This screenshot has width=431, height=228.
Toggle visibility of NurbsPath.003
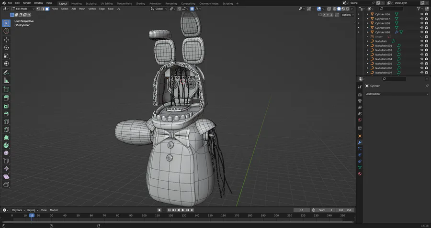(421, 54)
